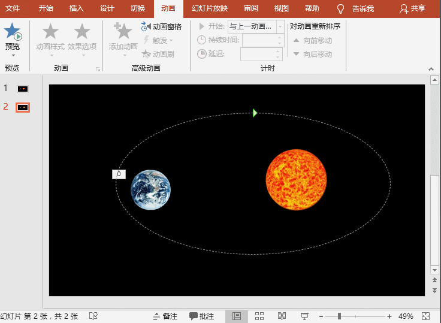Expand the 添加动画 dropdown arrow
441x323 pixels.
point(125,55)
